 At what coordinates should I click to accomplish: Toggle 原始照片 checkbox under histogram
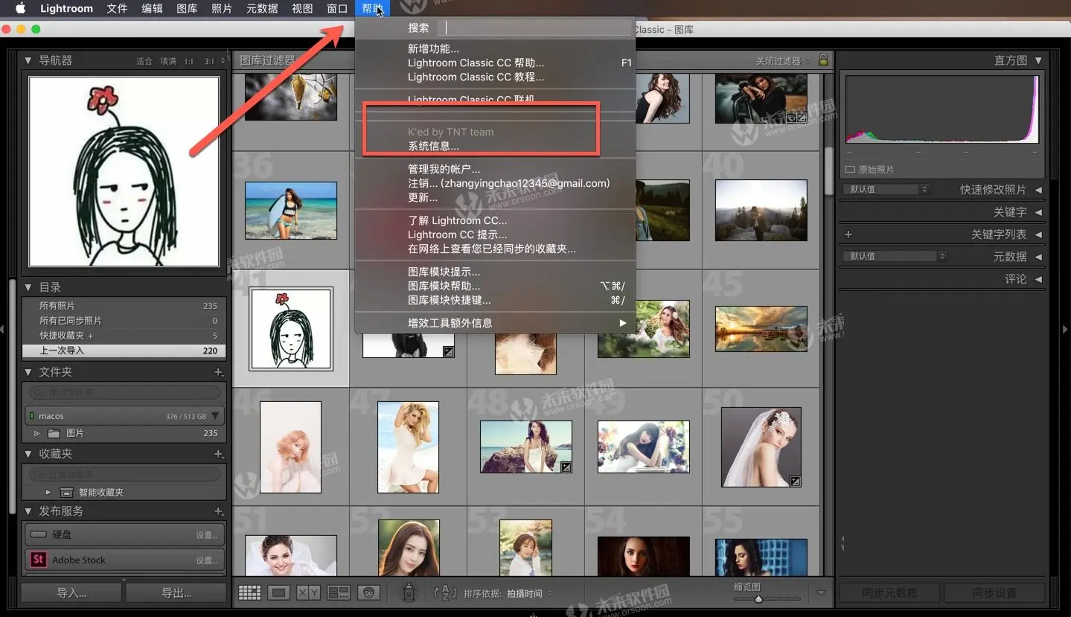[850, 170]
